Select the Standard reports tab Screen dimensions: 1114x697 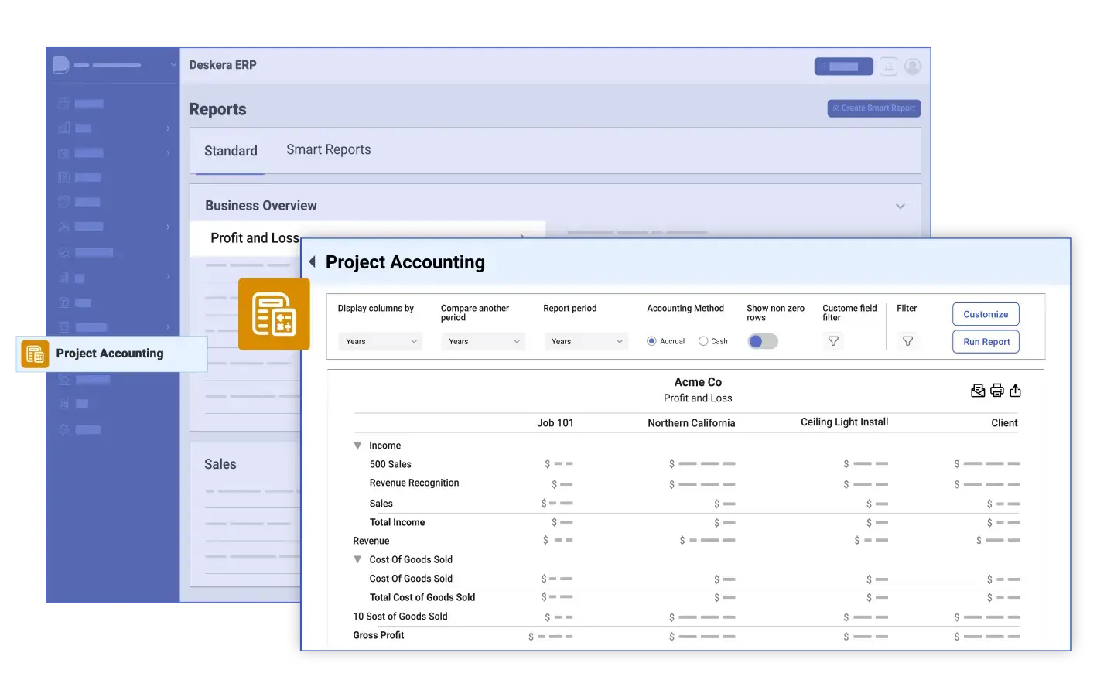coord(230,151)
